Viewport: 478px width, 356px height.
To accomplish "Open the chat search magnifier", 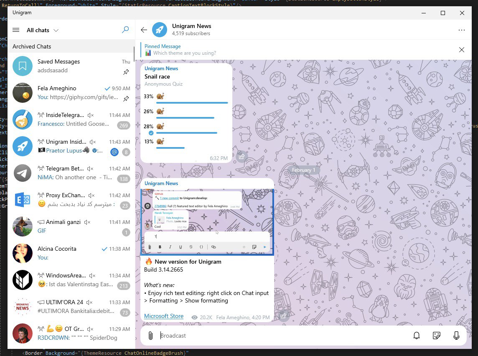I will pyautogui.click(x=125, y=30).
